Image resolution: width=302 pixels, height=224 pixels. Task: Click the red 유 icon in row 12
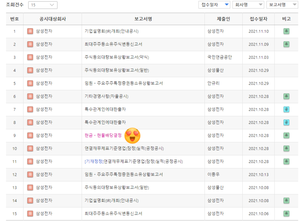pyautogui.click(x=30, y=175)
